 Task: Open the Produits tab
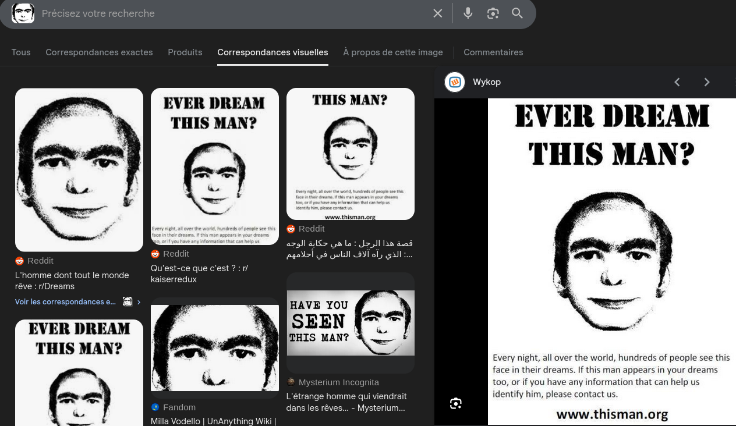click(185, 52)
